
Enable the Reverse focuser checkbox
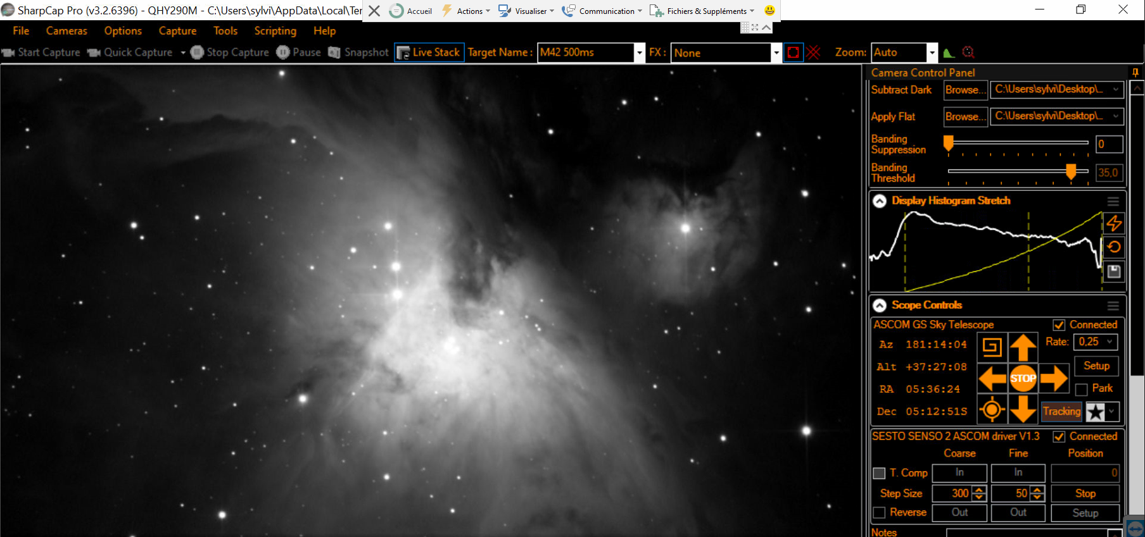tap(879, 512)
